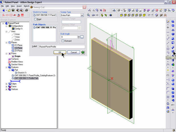Activate 2D sketch mode icon on right toolbar
The height and width of the screenshot is (132, 176).
click(x=168, y=22)
